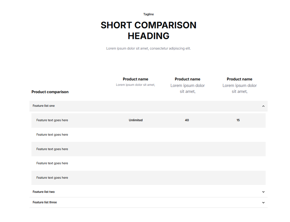Click the description under the last product
290x222 pixels.
[239, 88]
